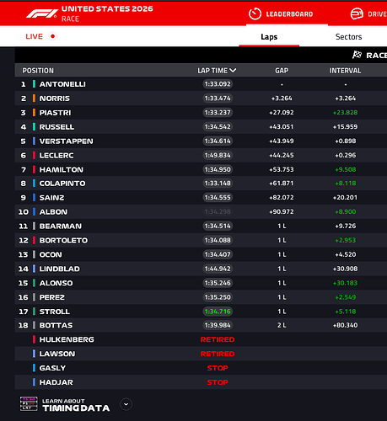Switch to the Sectors tab

pos(348,37)
